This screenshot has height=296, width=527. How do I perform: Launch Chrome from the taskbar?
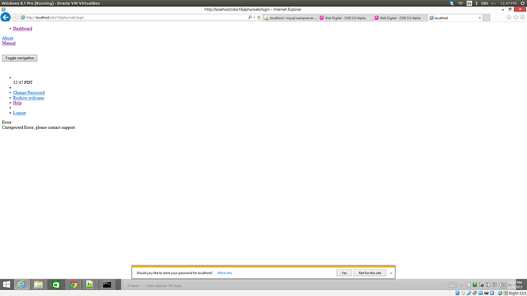point(73,285)
